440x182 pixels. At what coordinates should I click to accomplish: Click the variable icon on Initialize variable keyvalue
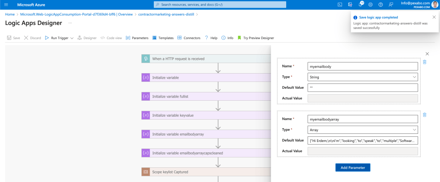click(146, 115)
